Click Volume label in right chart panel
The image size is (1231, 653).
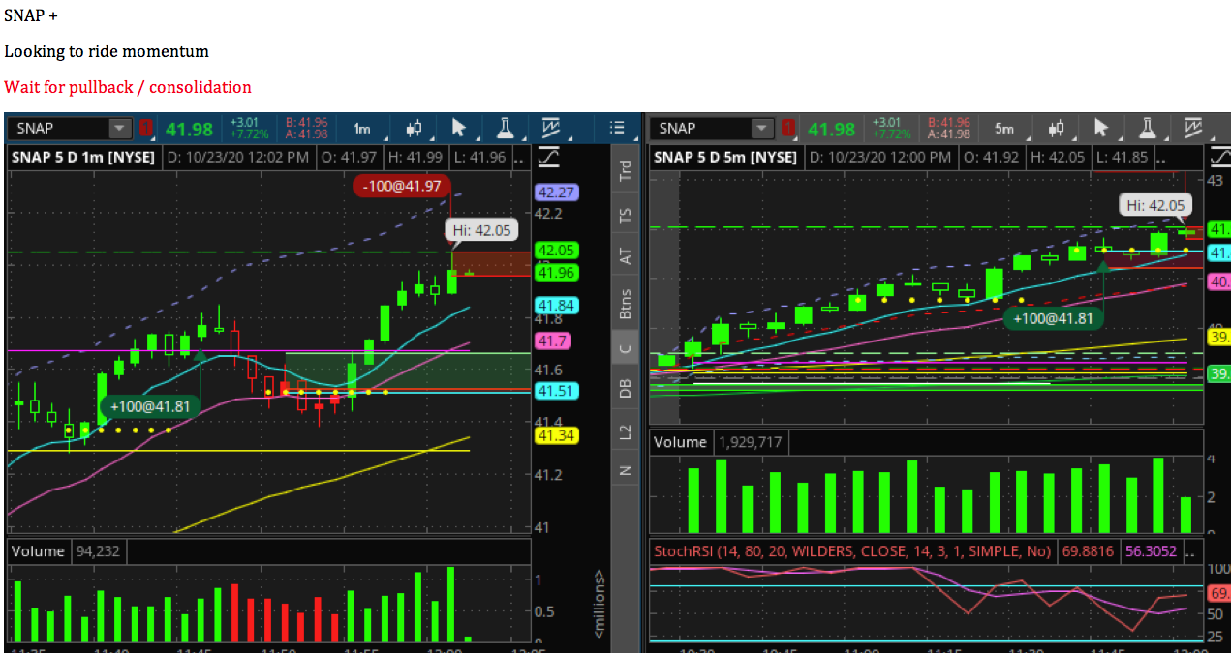pyautogui.click(x=681, y=442)
